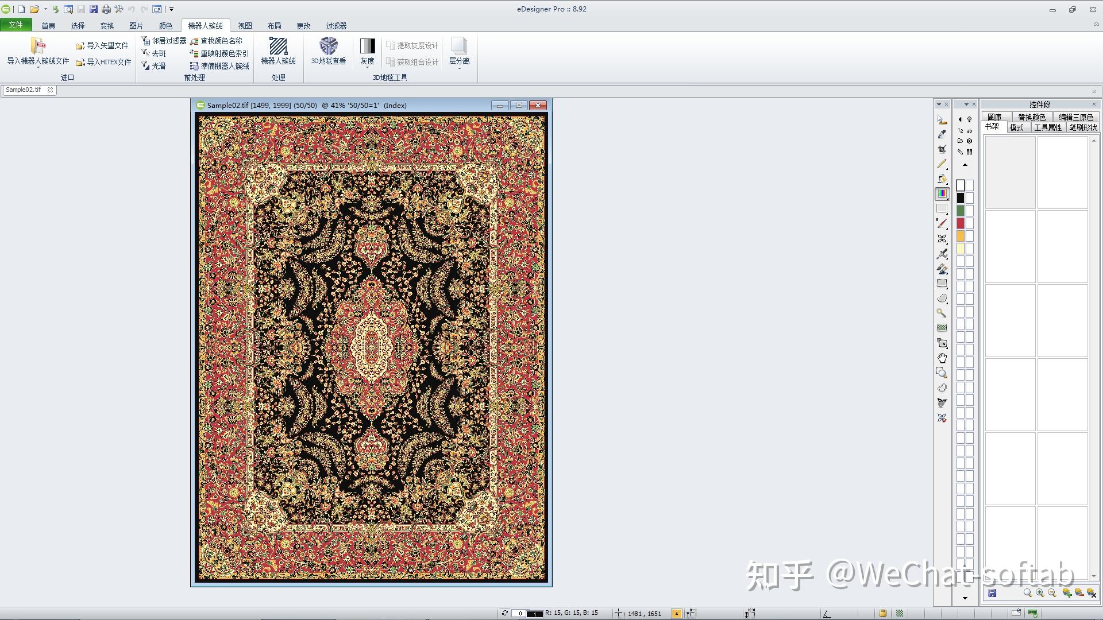
Task: Click save icon at bottom of 控件條 panel
Action: point(992,593)
